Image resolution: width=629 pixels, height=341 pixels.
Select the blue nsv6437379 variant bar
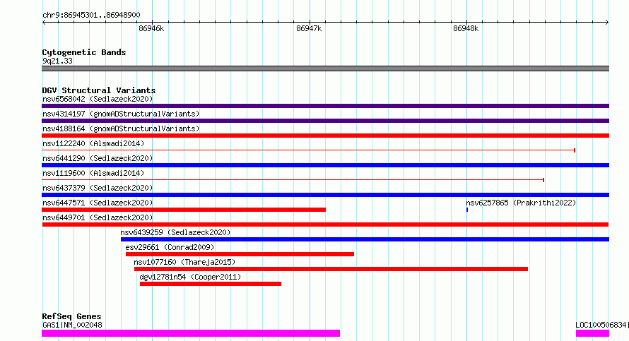coord(325,195)
